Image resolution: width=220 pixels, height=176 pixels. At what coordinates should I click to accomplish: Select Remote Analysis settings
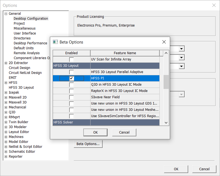[x=27, y=53]
